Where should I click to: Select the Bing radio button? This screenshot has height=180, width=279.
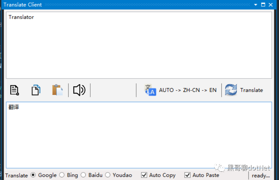[62, 175]
